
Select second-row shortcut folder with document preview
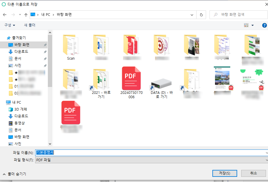click(192, 83)
